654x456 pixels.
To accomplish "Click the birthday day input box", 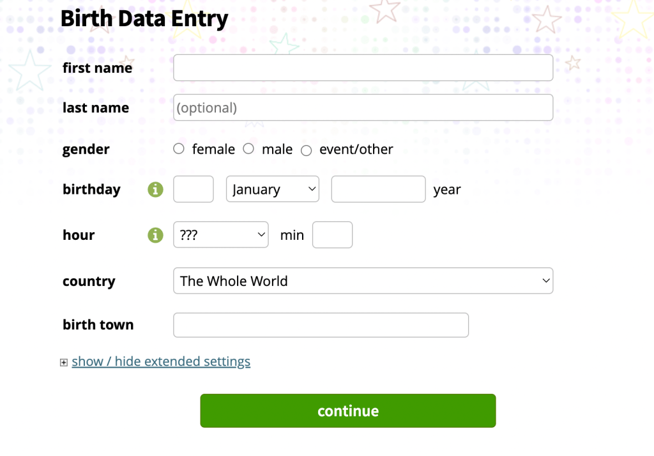I will click(x=194, y=189).
